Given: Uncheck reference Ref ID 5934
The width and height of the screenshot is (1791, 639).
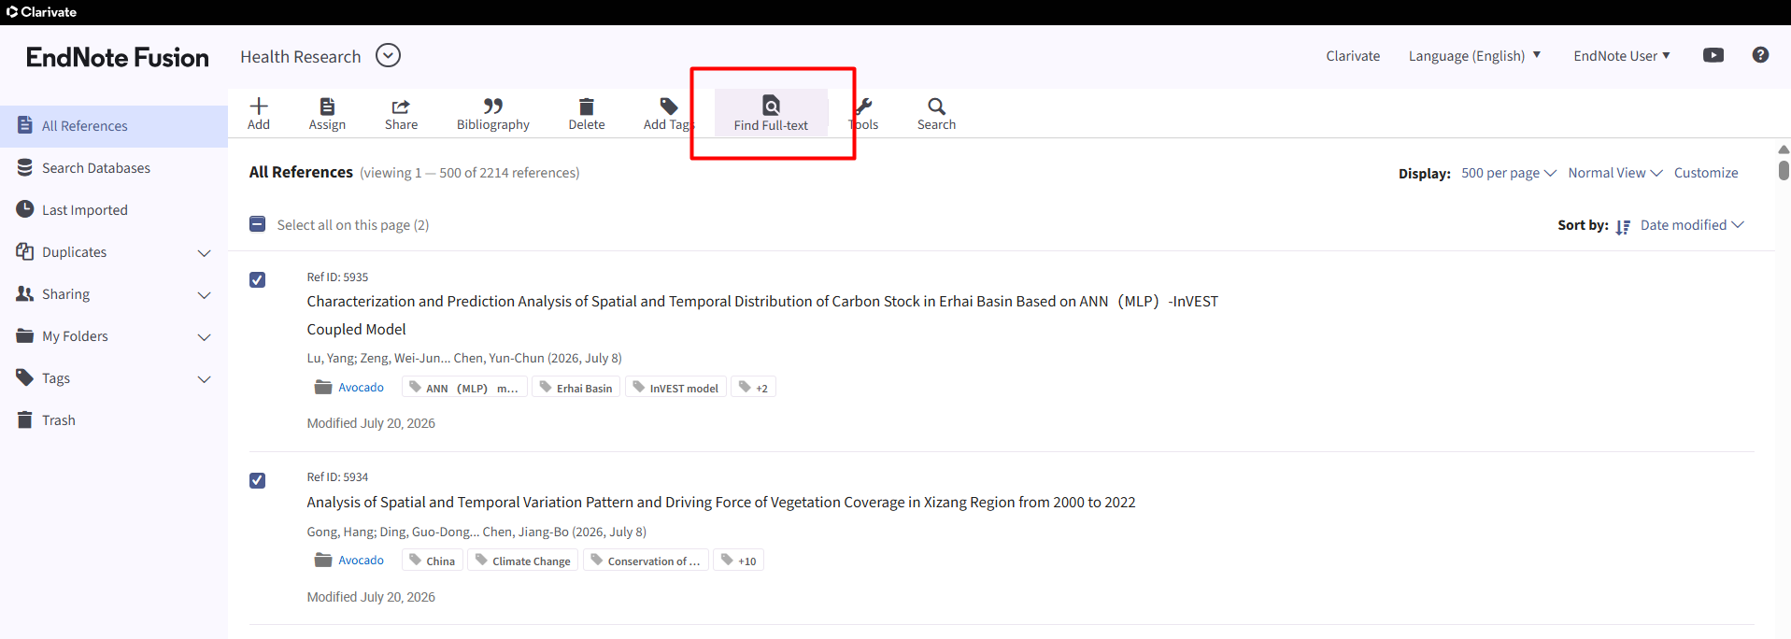Looking at the screenshot, I should [x=258, y=480].
